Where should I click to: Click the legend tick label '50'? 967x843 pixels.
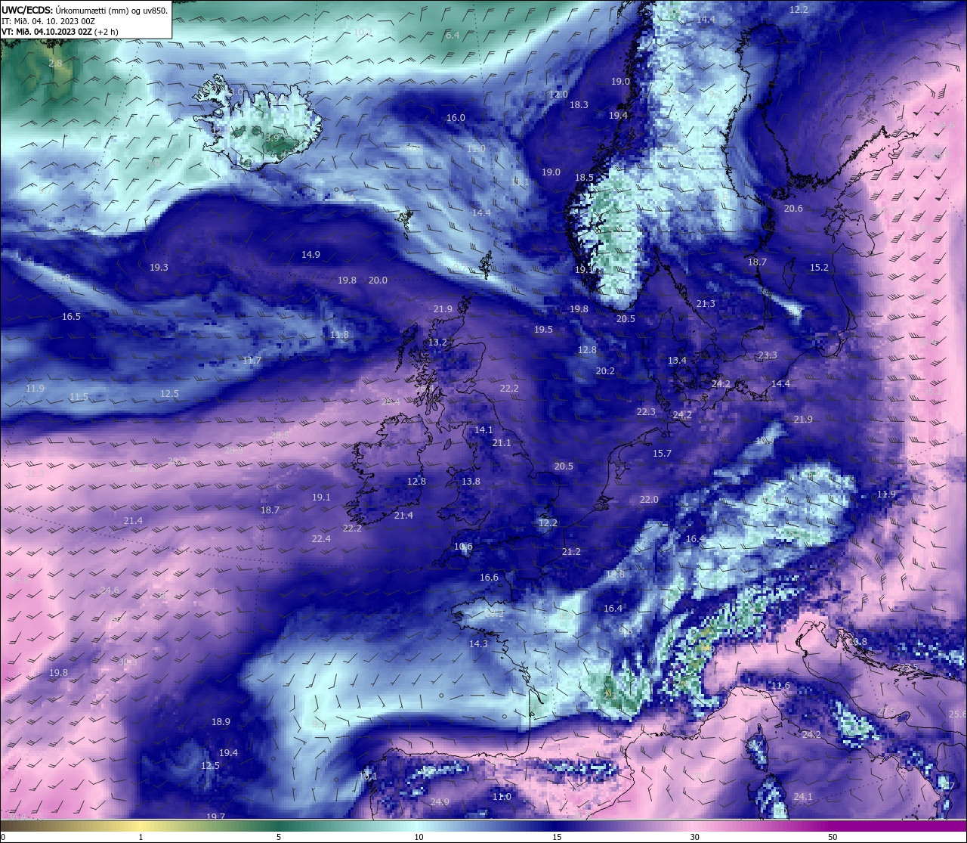pyautogui.click(x=833, y=837)
